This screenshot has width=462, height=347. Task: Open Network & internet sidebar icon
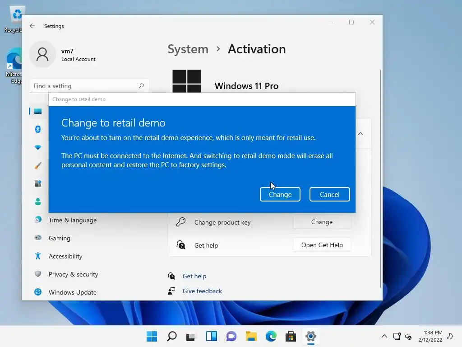point(38,147)
